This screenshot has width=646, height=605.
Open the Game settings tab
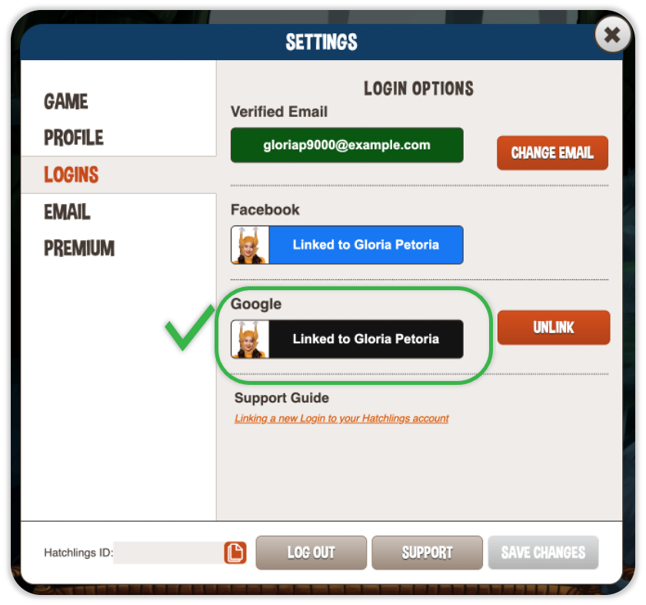coord(66,102)
